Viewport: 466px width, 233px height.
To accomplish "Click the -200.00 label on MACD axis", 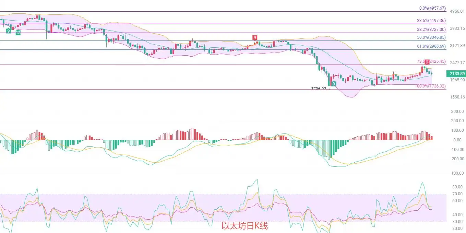I will coord(457,159).
